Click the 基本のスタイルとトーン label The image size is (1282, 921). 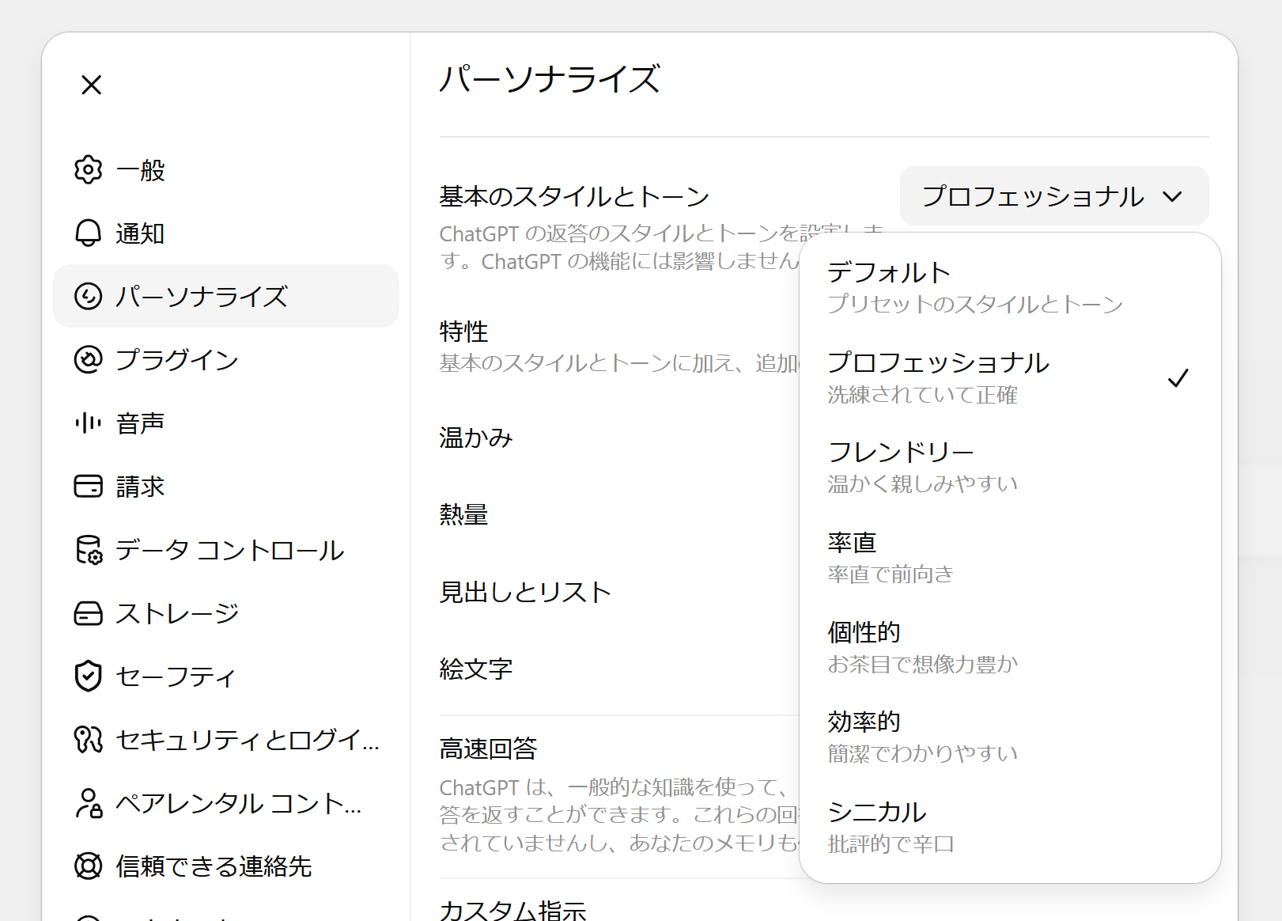pos(574,196)
